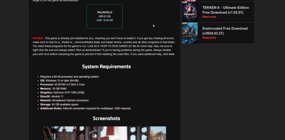Open the Enshrouded cover thumbnail
The width and height of the screenshot is (285, 140).
(x=190, y=33)
